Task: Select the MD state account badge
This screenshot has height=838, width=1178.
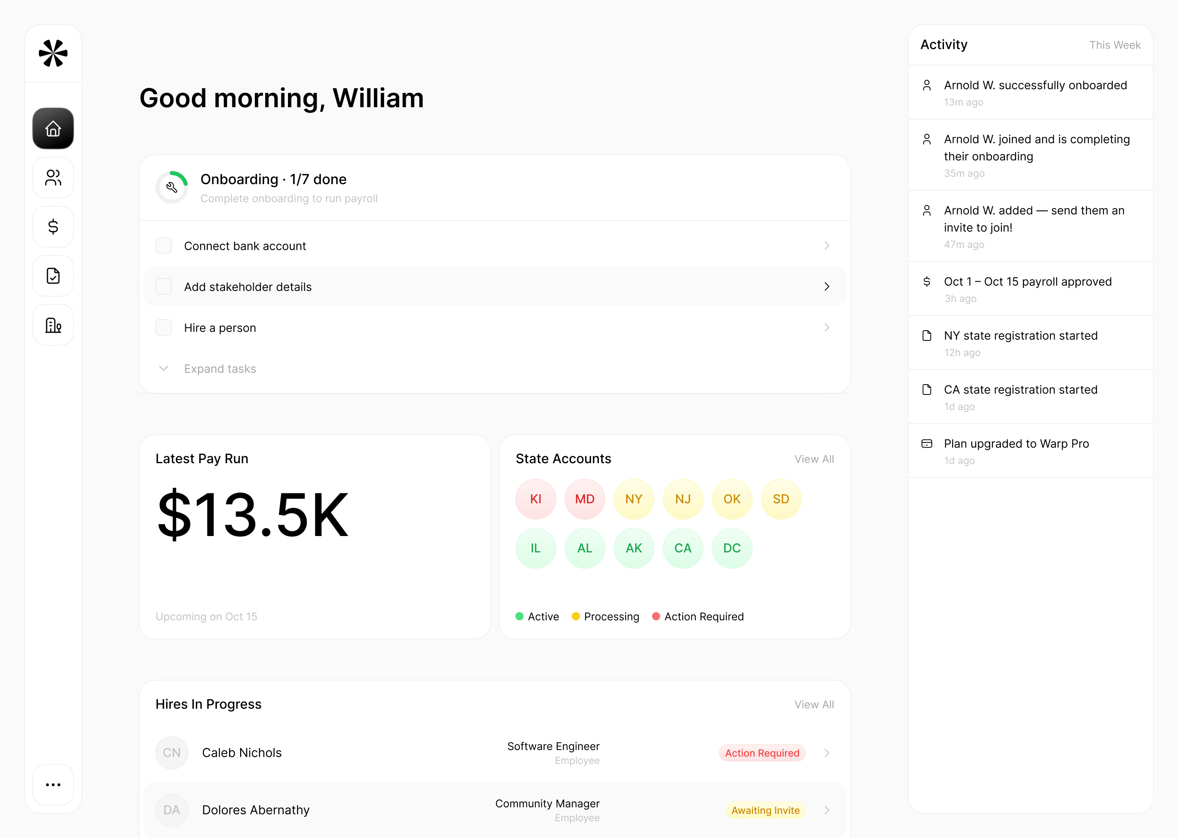Action: pos(585,499)
